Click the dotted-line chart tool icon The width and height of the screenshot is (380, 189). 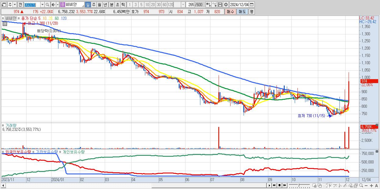[x=325, y=185]
